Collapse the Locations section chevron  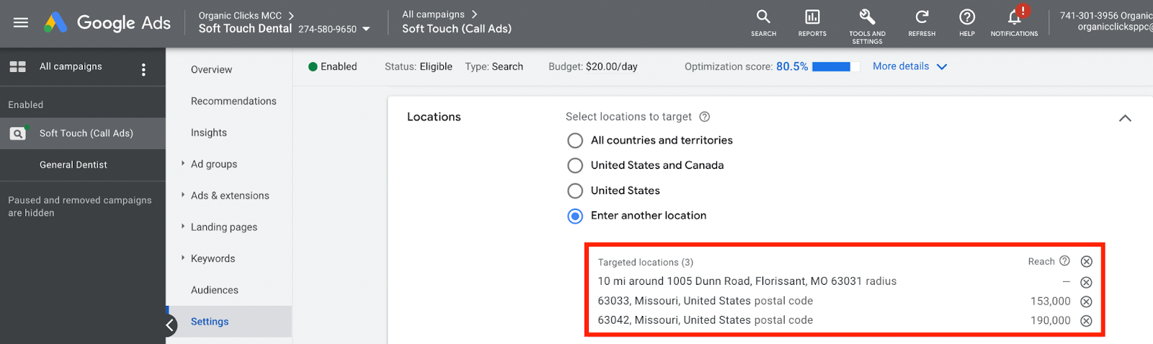1125,118
